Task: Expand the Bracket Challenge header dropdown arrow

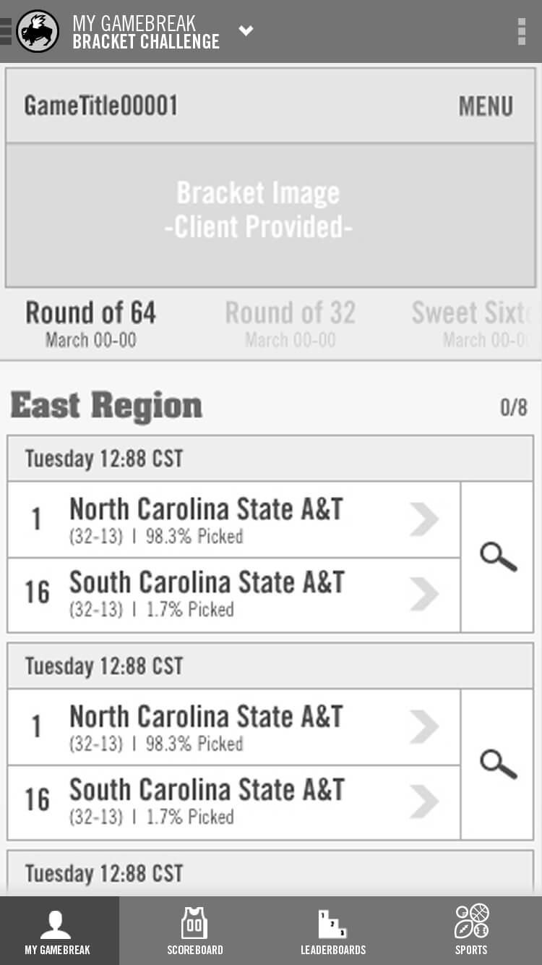Action: click(x=246, y=31)
